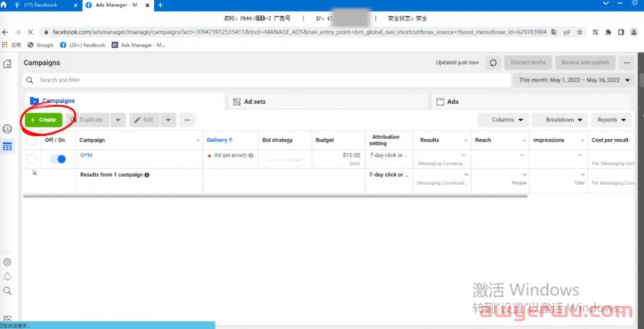Click the info icon next to Ad set error
This screenshot has width=644, height=329.
point(251,156)
